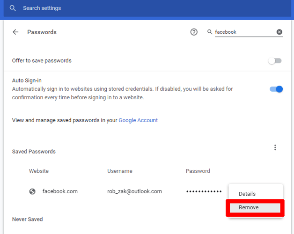The height and width of the screenshot is (234, 294).
Task: Choose Remove from the password menu
Action: coord(255,208)
